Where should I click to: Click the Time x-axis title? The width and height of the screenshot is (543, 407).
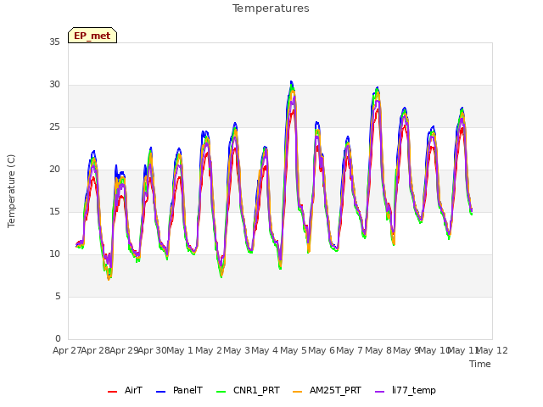(480, 364)
